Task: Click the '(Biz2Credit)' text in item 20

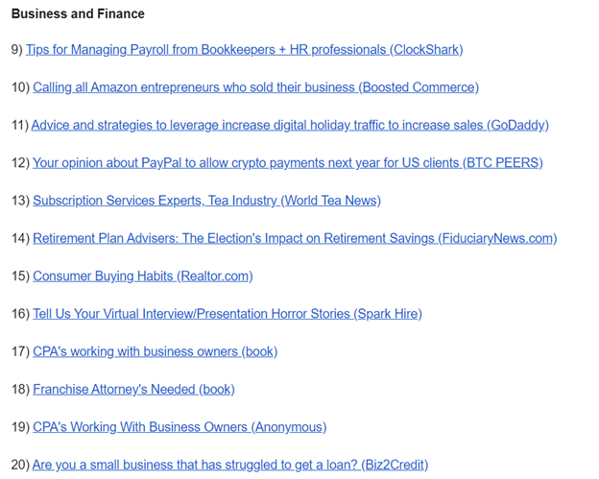Action: (395, 465)
